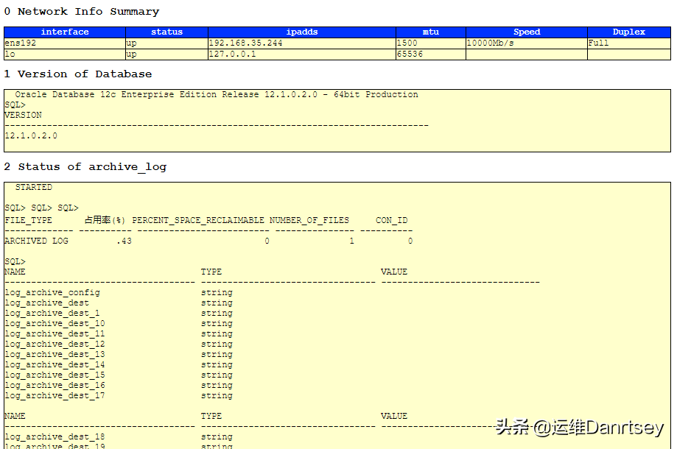Select the 'ipadds' column header
The width and height of the screenshot is (677, 449).
click(301, 32)
